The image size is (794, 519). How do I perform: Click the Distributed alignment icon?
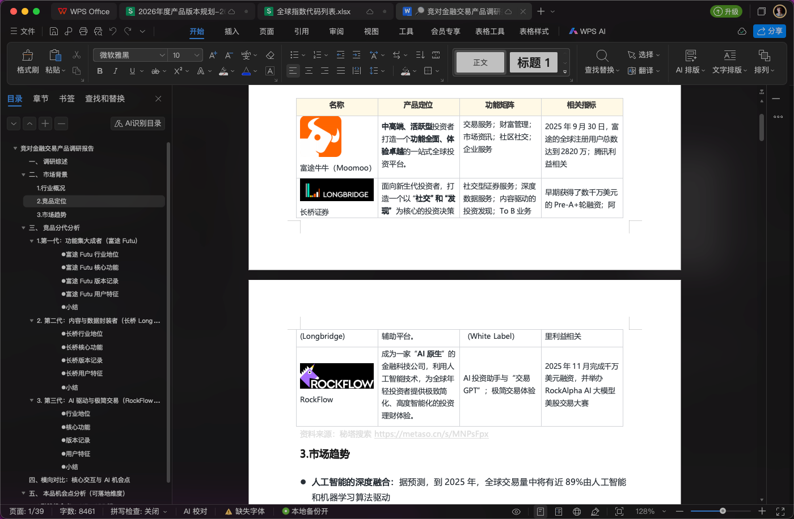[356, 71]
